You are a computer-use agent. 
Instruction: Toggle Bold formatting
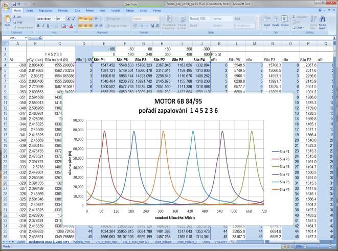(x=38, y=26)
